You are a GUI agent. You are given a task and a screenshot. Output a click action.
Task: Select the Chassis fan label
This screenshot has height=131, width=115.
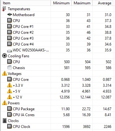(19, 68)
